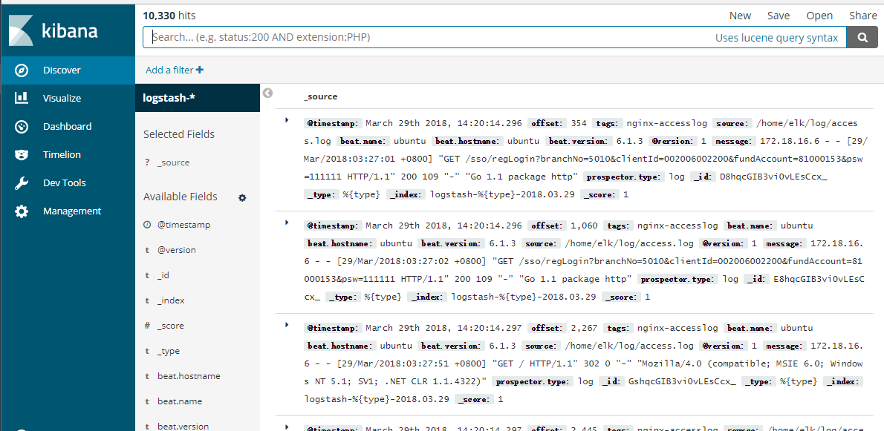
Task: Click the Visualize bar chart icon
Action: [x=21, y=99]
